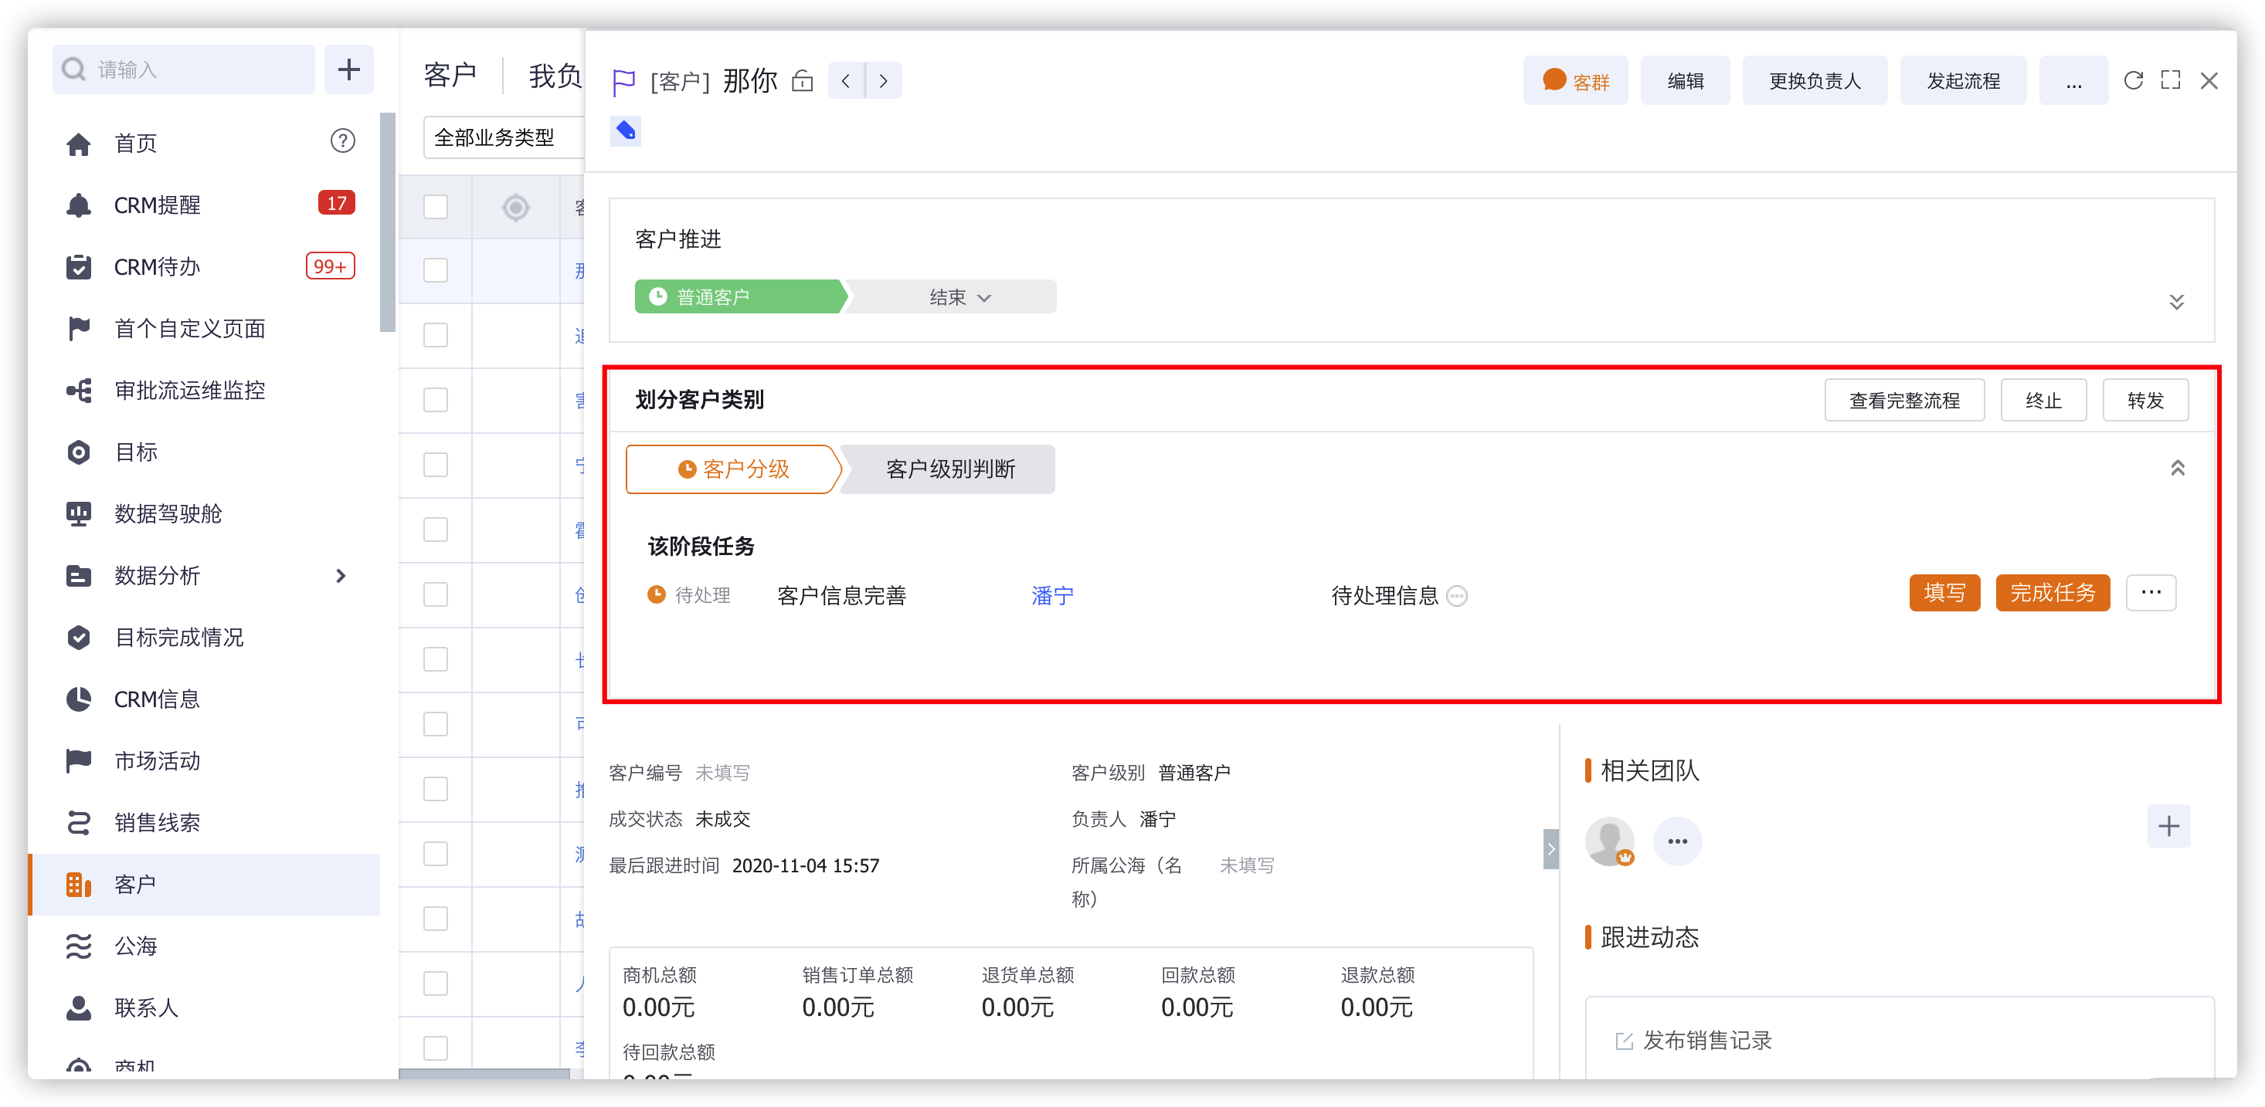Viewport: 2265px width, 1107px height.
Task: Click the CRM提醒 bell icon
Action: click(78, 205)
